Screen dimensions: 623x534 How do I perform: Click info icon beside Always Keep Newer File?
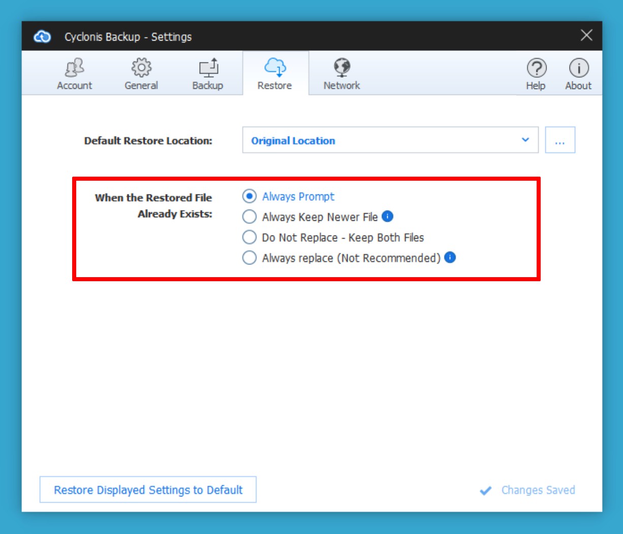coord(387,217)
